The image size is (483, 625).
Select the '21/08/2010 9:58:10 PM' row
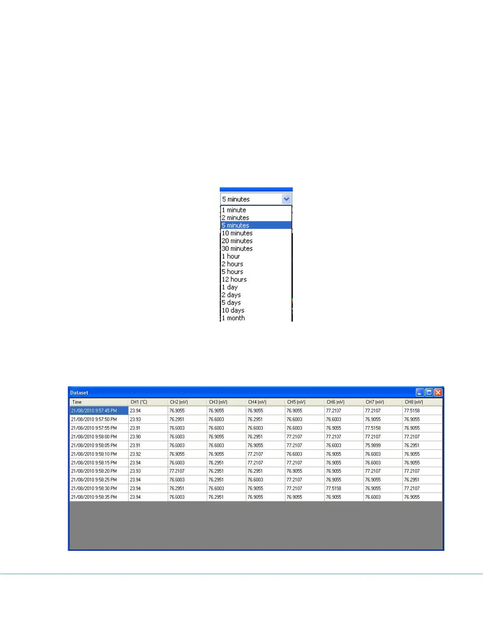256,454
